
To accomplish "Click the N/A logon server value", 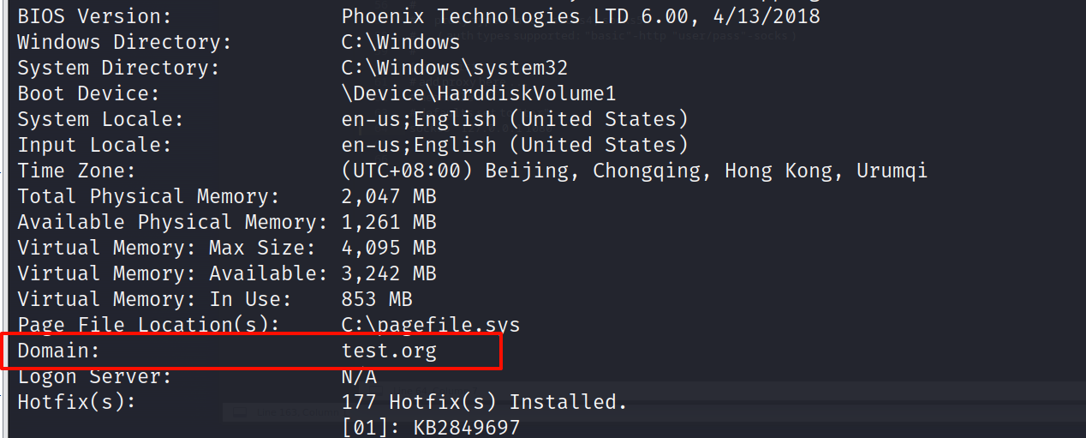I will click(359, 376).
